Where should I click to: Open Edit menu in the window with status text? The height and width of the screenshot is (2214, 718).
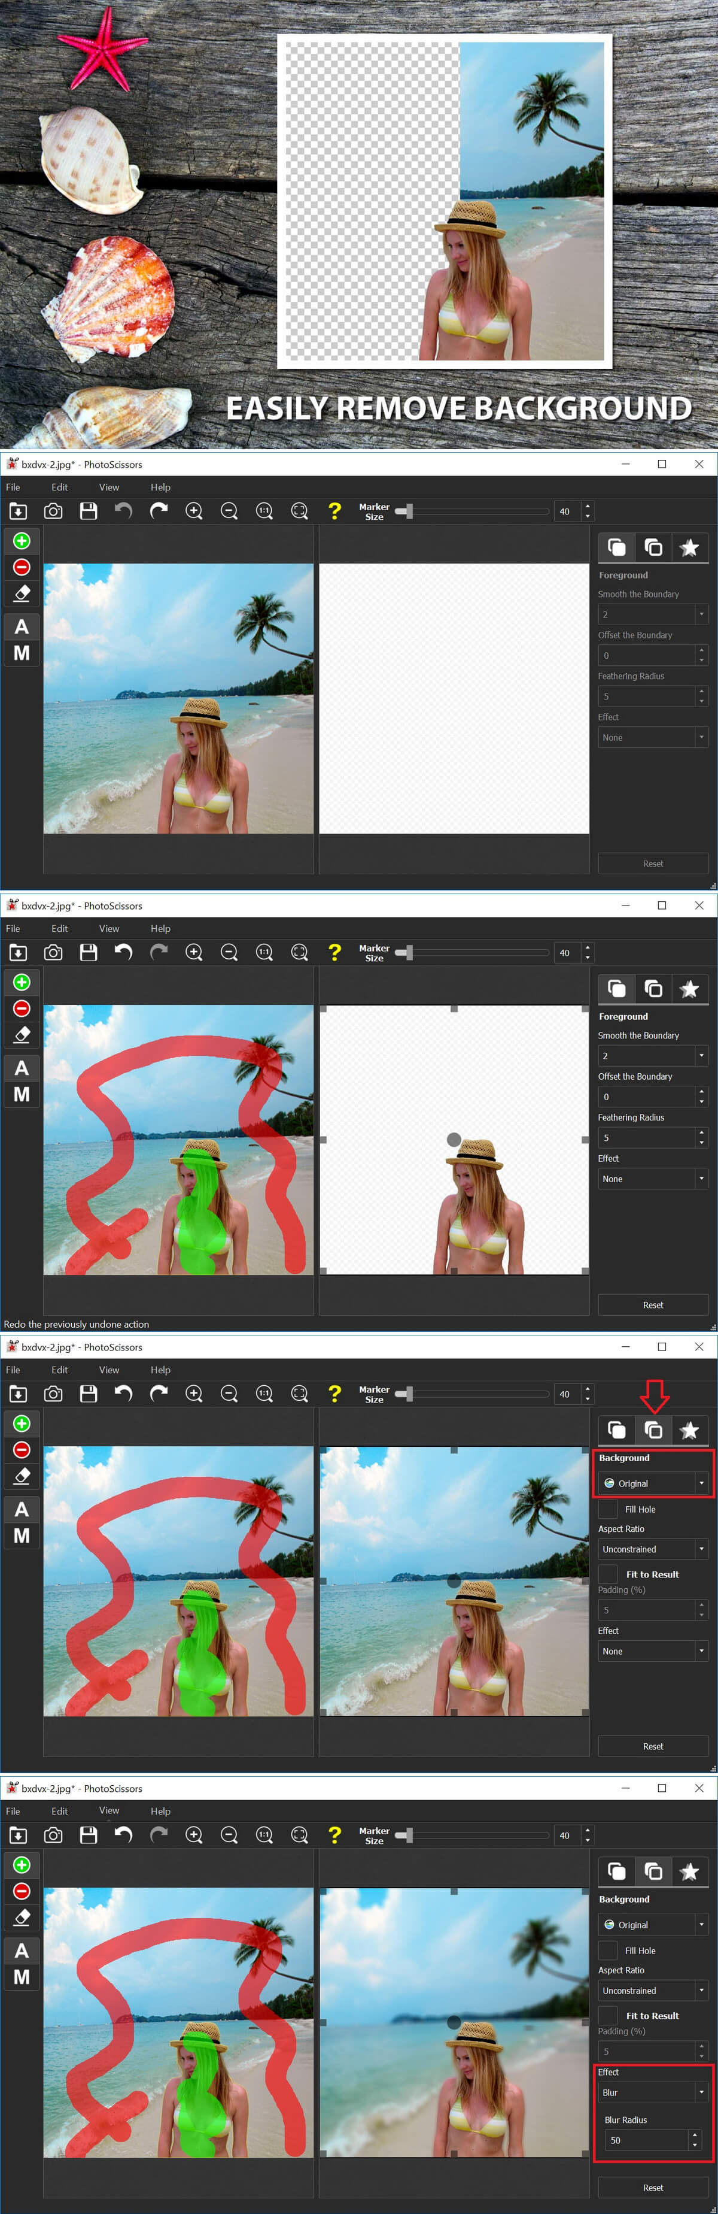(x=59, y=928)
